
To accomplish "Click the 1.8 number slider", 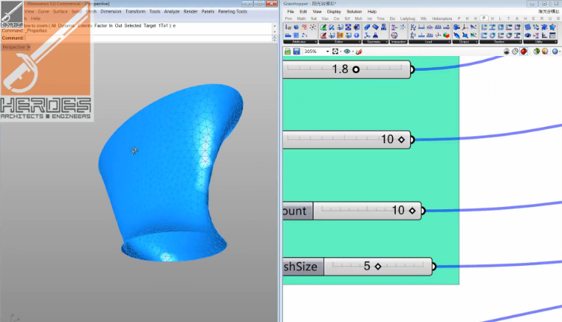I will tap(347, 69).
